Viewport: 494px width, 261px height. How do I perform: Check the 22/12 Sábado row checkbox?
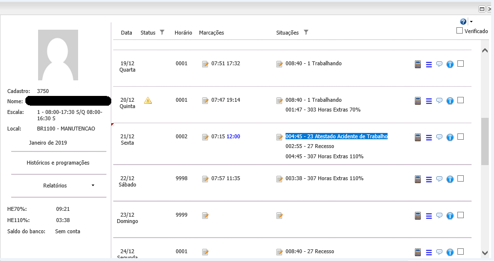tap(461, 178)
